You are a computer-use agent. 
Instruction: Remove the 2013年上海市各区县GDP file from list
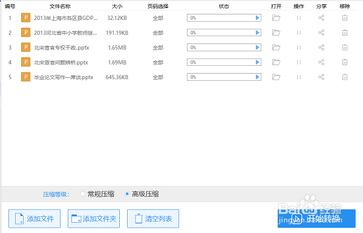[x=345, y=18]
